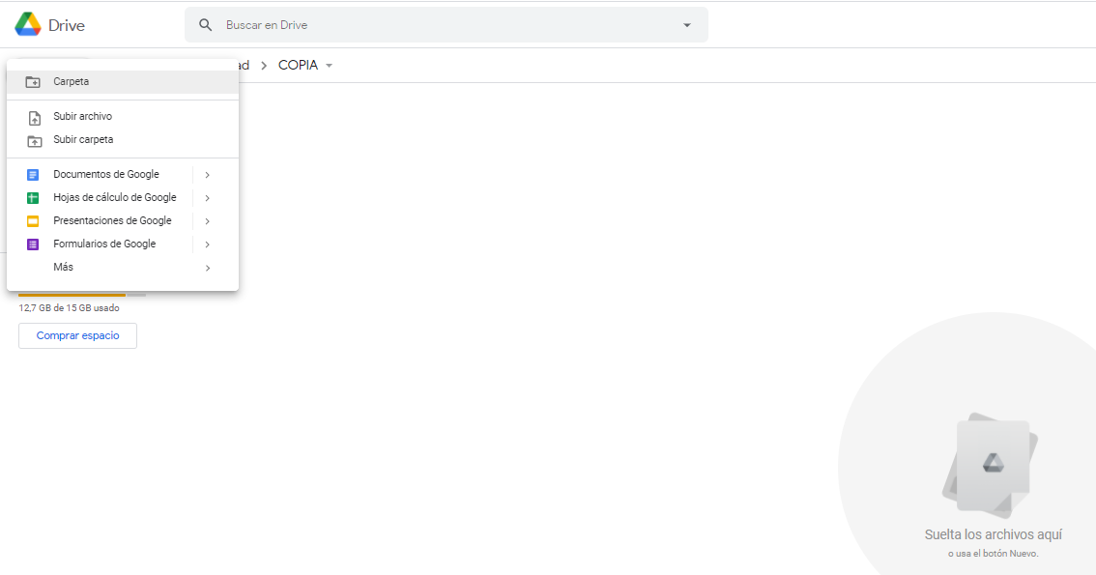Click the storage usage bar
The width and height of the screenshot is (1096, 575).
click(x=82, y=295)
